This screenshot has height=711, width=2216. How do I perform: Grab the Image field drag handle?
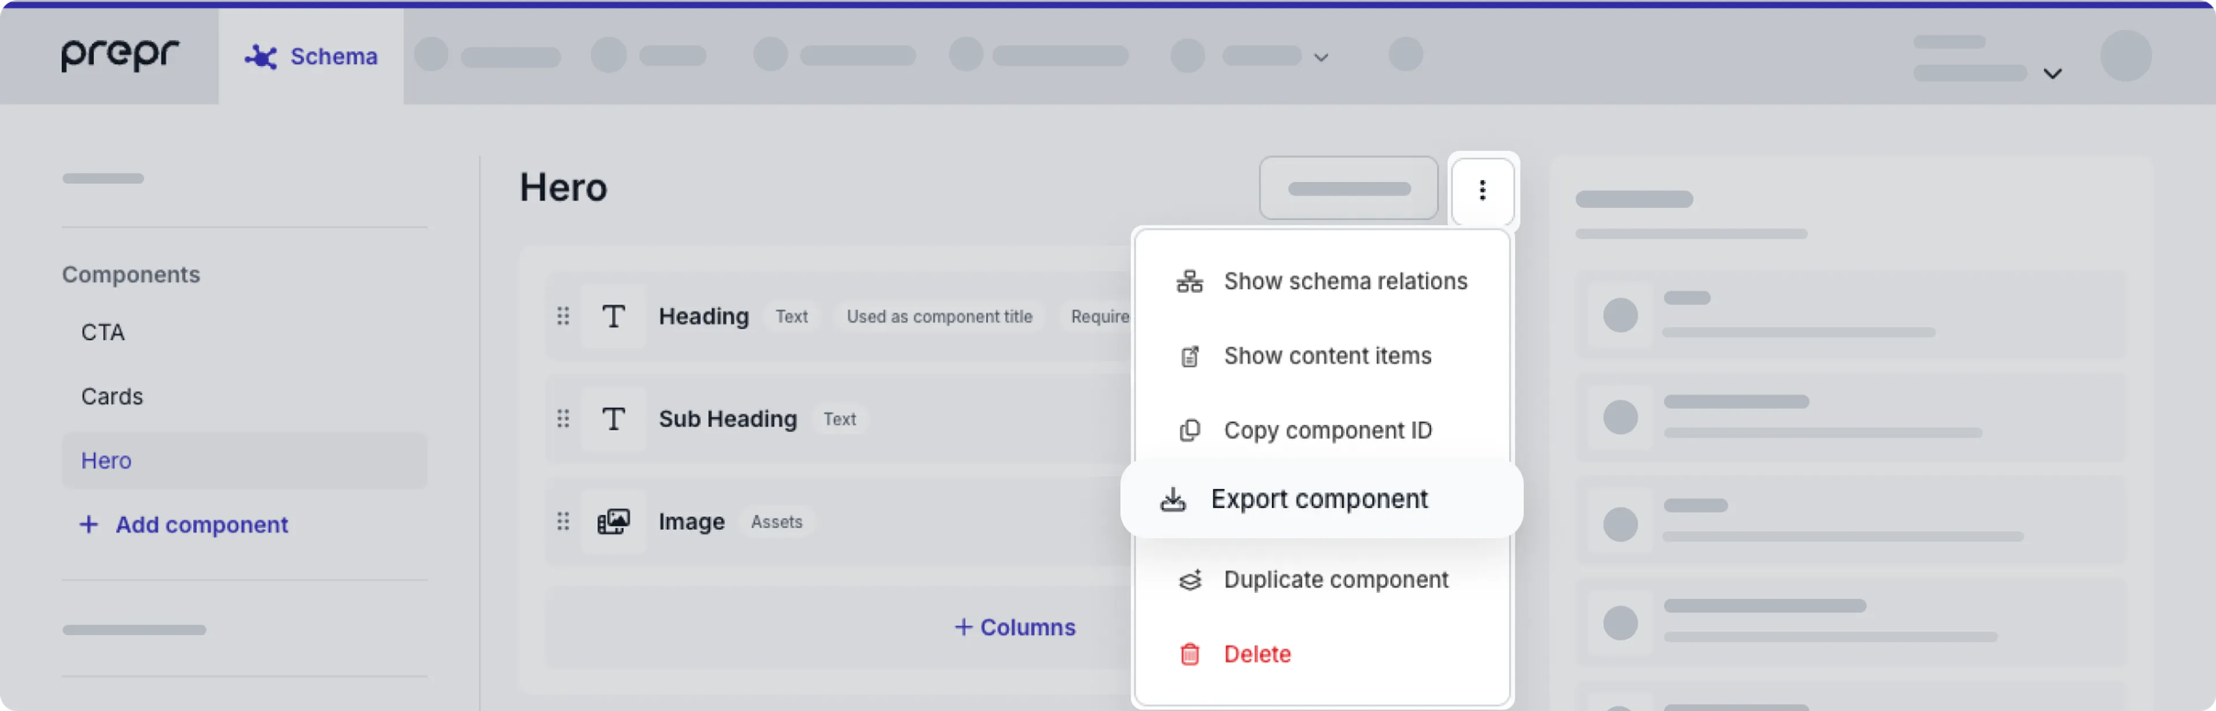[x=563, y=522]
